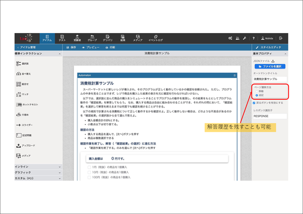Click the ファイルを選択 (Choose file) button

(x=270, y=66)
